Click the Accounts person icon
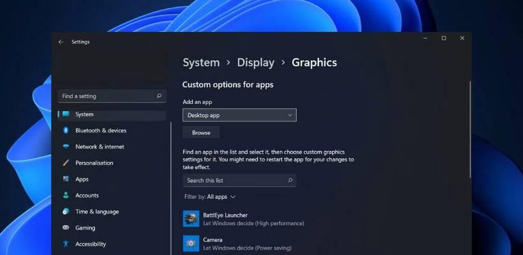Screen dimensions: 523x255 pos(66,195)
